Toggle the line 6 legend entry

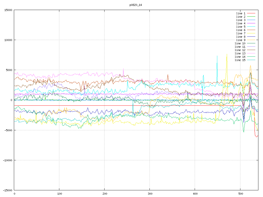point(241,30)
